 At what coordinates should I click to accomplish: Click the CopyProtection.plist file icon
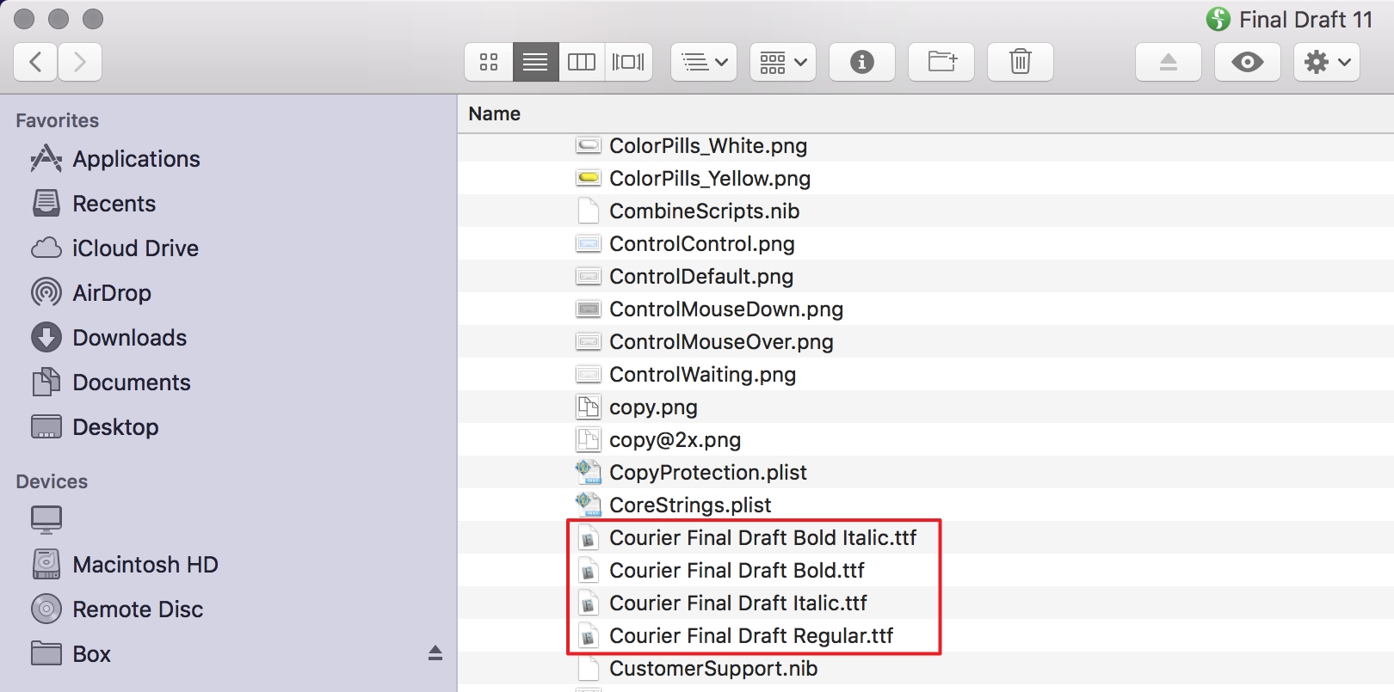pyautogui.click(x=589, y=472)
